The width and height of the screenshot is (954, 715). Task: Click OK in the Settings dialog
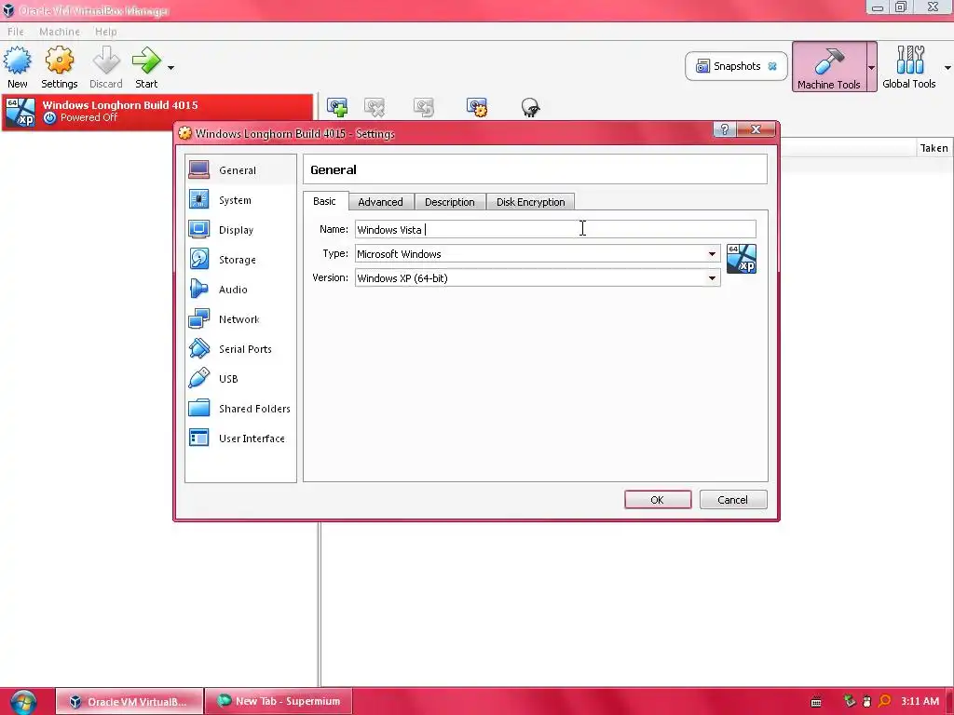[x=658, y=500]
